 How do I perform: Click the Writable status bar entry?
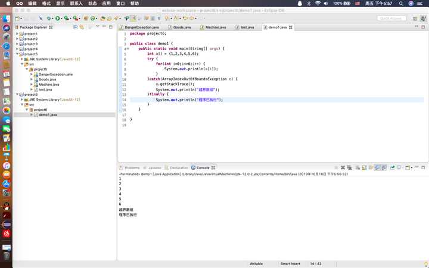[256, 264]
